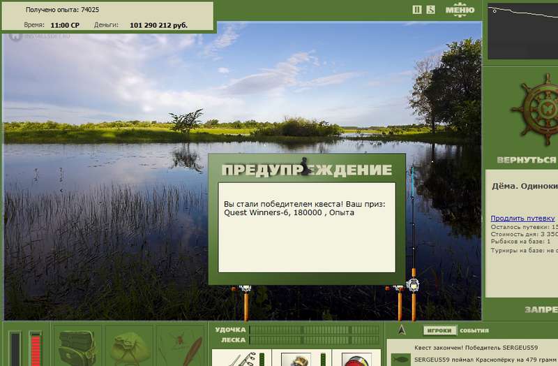Viewport: 558px width, 366px height.
Task: Click the compass arrow icon near ИГРОКИ
Action: point(402,330)
